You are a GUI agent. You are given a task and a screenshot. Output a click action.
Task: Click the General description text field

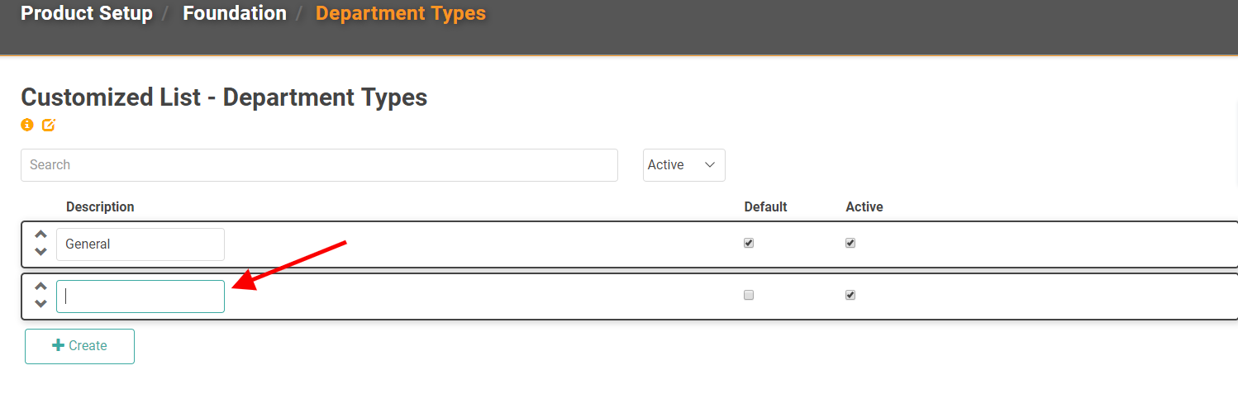coord(140,244)
